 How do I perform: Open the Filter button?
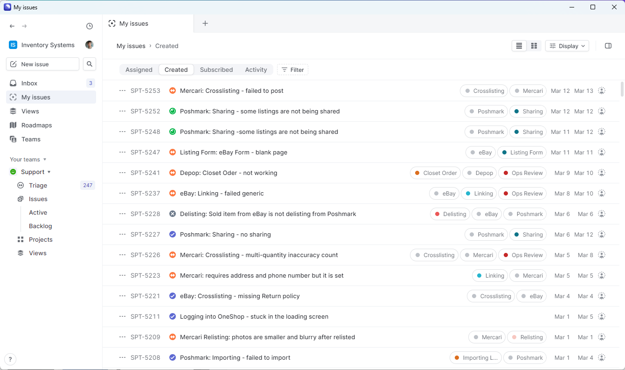[x=292, y=70]
